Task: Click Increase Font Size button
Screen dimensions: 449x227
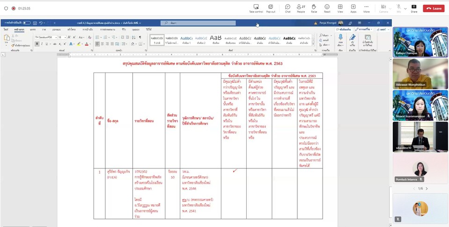Action: [x=69, y=37]
